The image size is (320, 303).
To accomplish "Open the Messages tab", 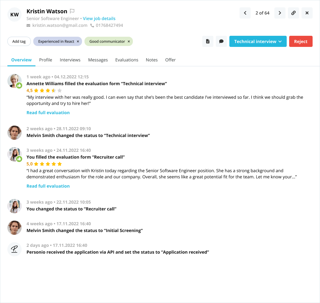I will (98, 60).
